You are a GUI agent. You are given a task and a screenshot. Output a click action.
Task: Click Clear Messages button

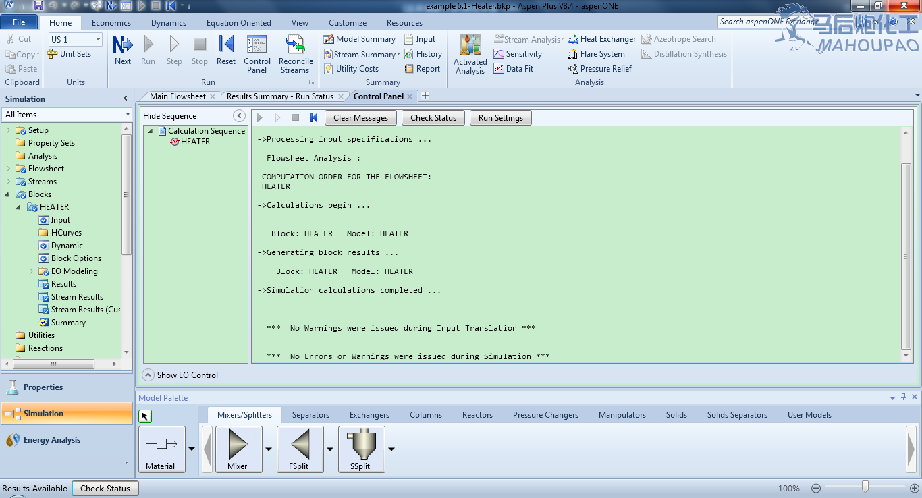tap(360, 117)
